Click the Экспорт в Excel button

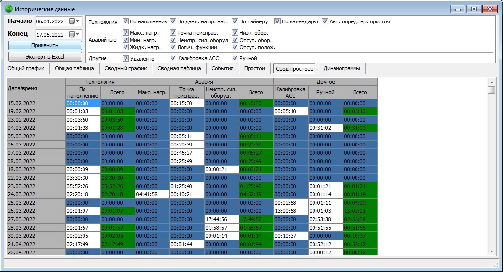[x=45, y=57]
